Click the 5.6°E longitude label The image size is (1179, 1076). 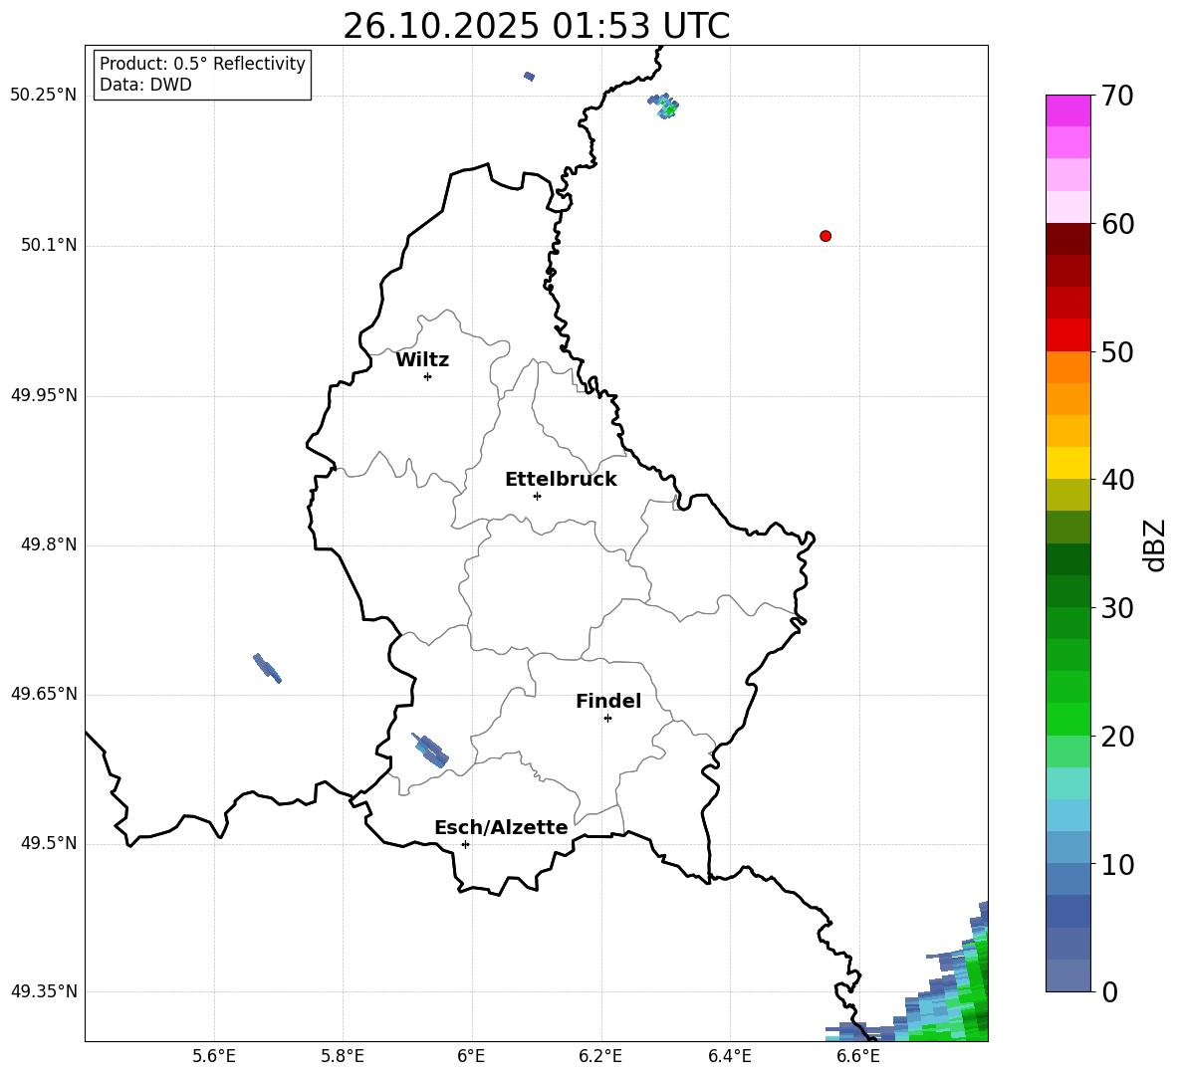tap(214, 1056)
